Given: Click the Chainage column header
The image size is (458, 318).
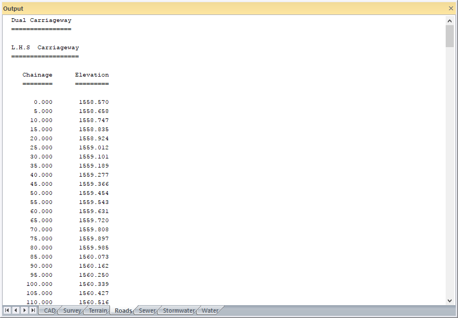Looking at the screenshot, I should tap(38, 75).
